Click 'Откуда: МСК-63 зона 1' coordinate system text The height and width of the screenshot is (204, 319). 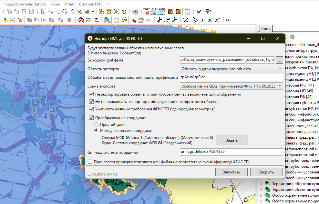click(157, 138)
